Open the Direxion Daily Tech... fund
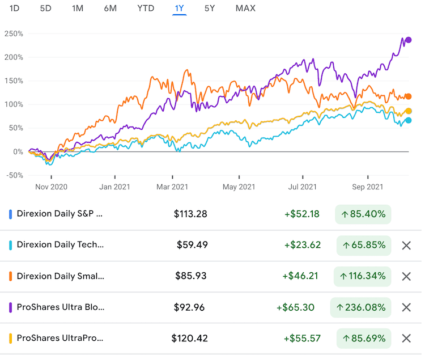The image size is (425, 355). click(60, 244)
